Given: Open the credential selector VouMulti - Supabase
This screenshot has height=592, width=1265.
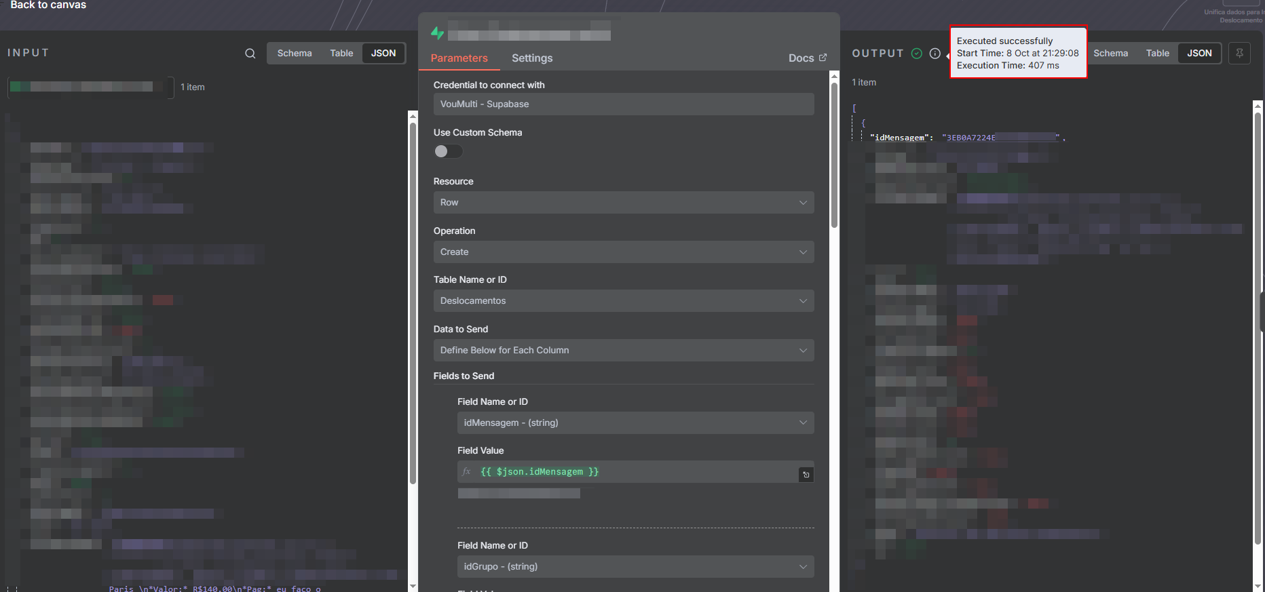Looking at the screenshot, I should tap(624, 104).
